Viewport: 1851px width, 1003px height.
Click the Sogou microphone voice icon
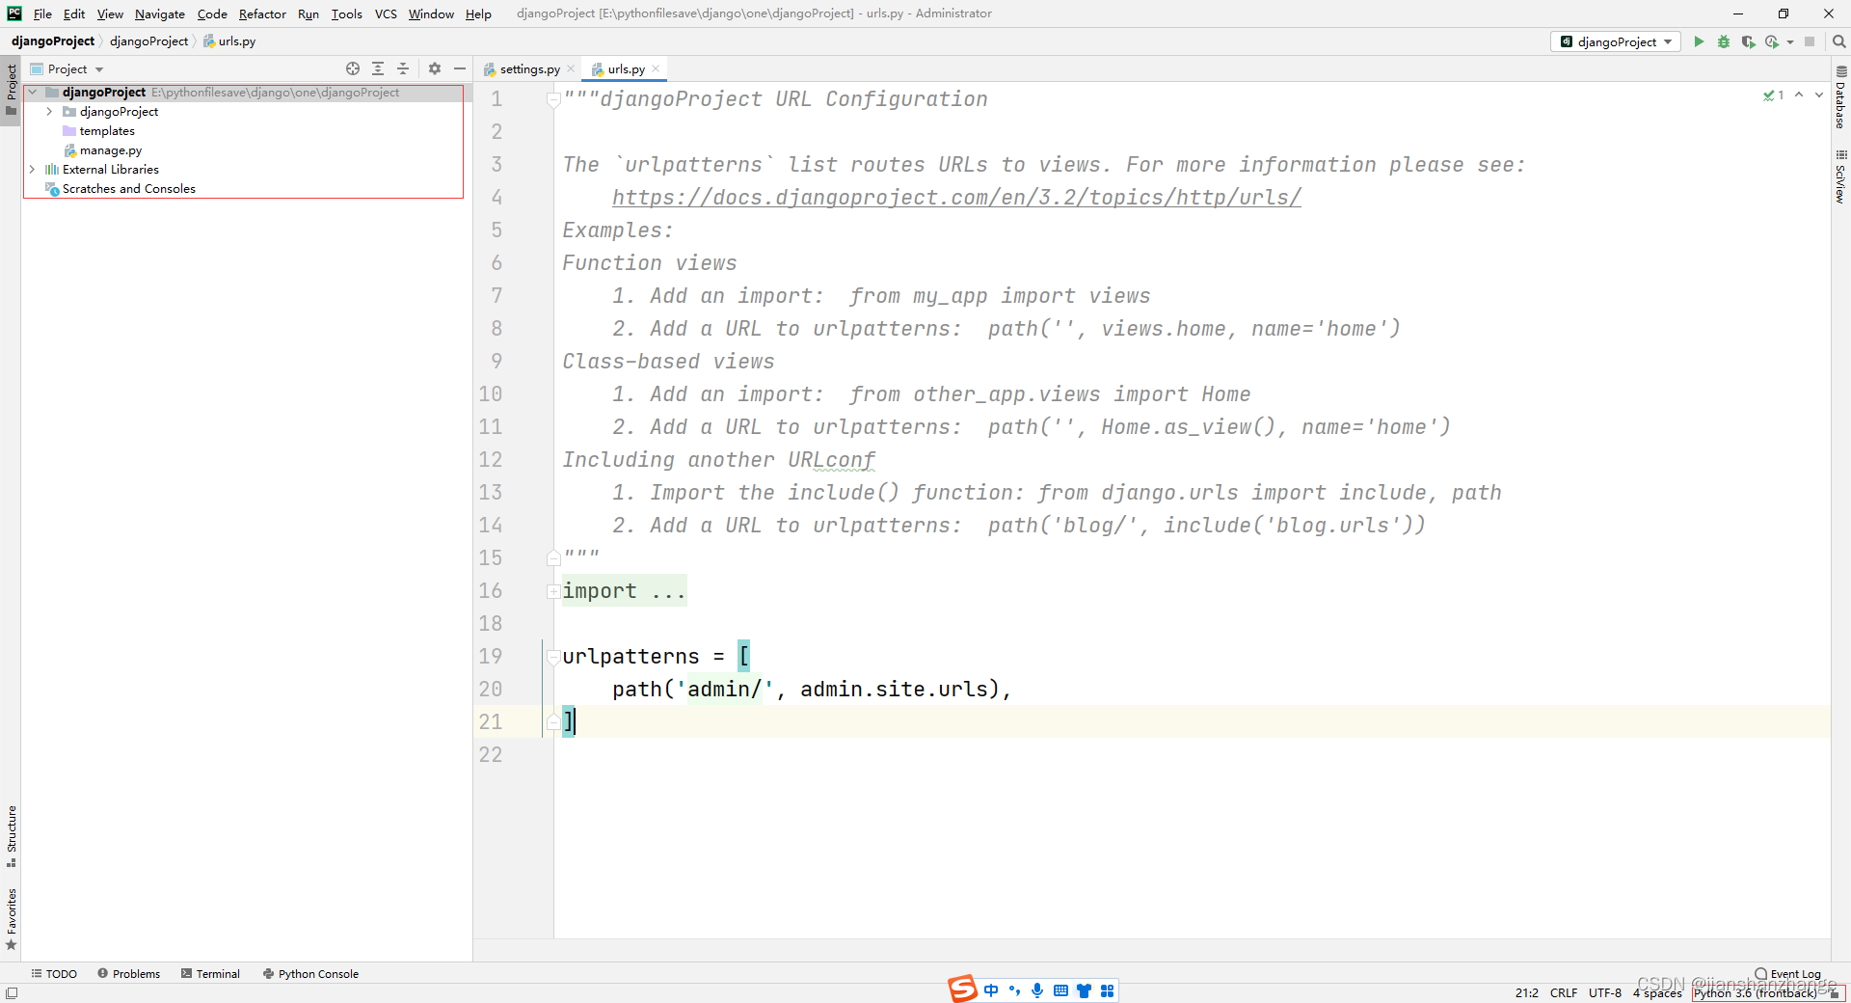click(x=1037, y=990)
